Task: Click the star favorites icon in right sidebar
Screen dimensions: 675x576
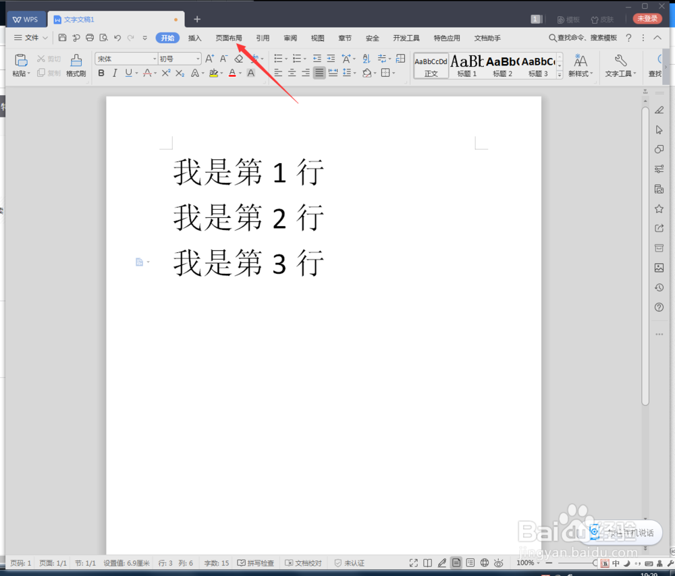Action: (x=659, y=209)
